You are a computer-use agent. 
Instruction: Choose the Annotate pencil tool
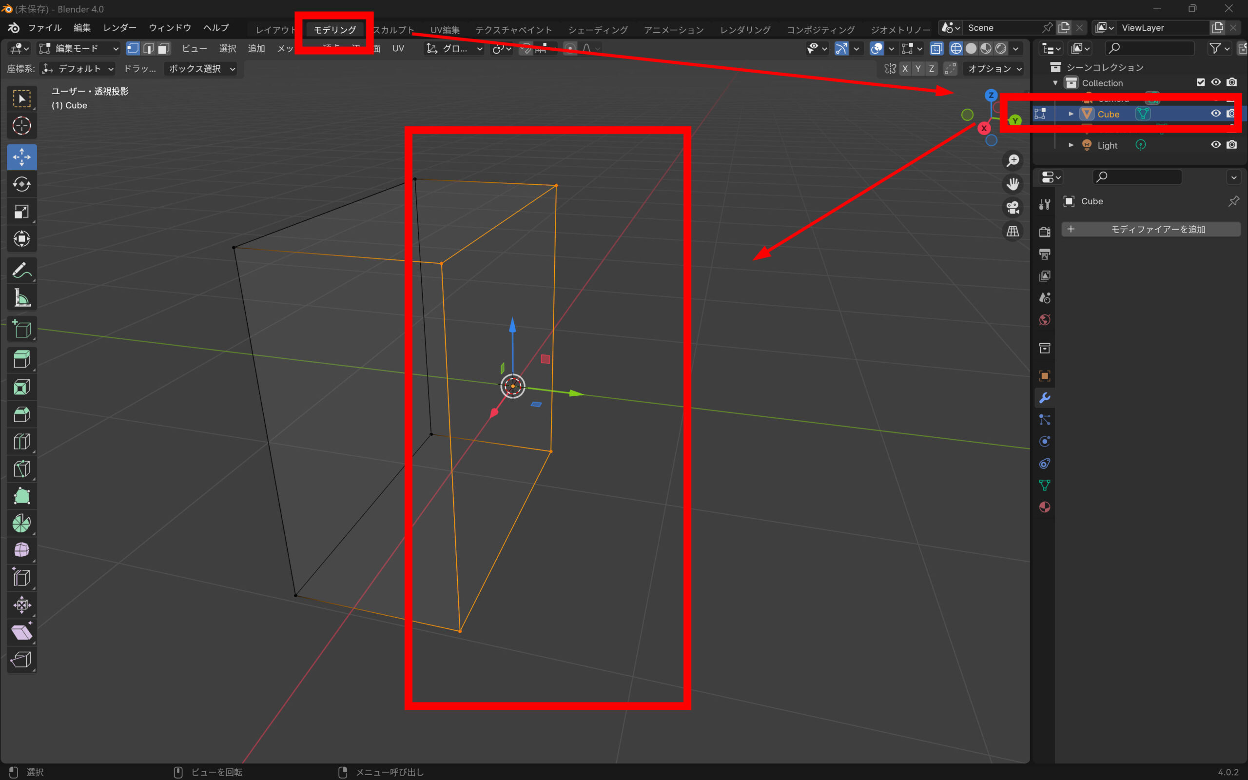point(21,270)
